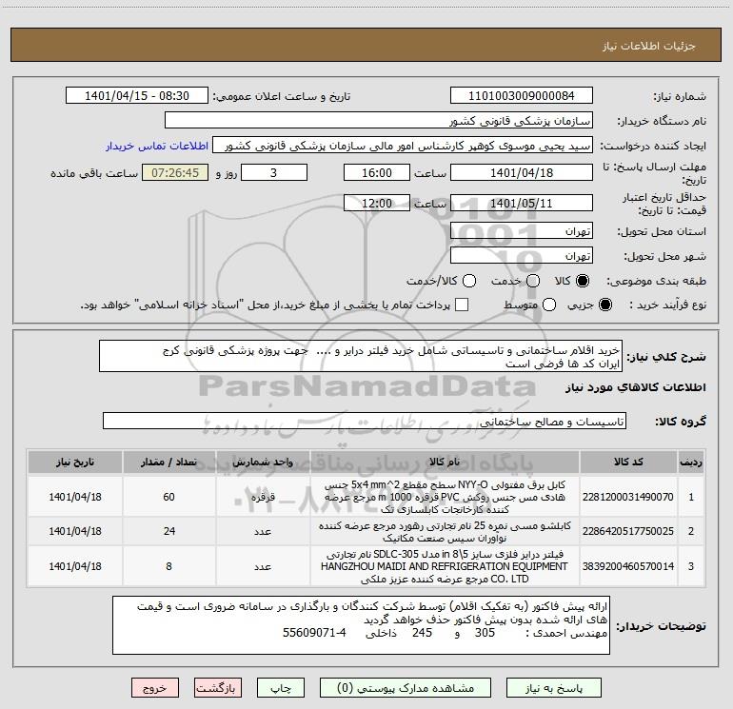Click the کابلشو مسی item name cell
733x709 pixels.
coord(445,531)
